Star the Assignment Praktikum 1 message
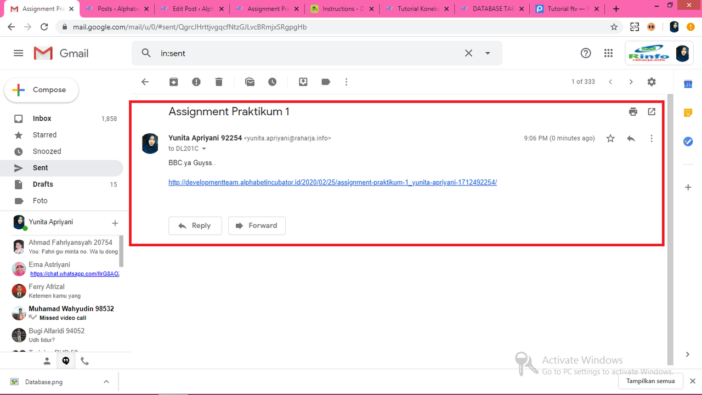702x395 pixels. click(x=610, y=138)
